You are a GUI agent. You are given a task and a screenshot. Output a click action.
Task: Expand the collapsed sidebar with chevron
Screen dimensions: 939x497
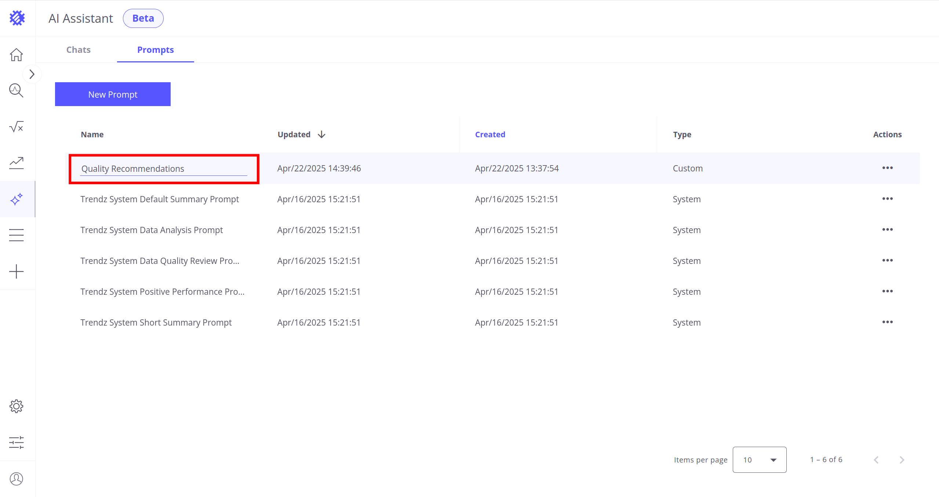point(32,74)
